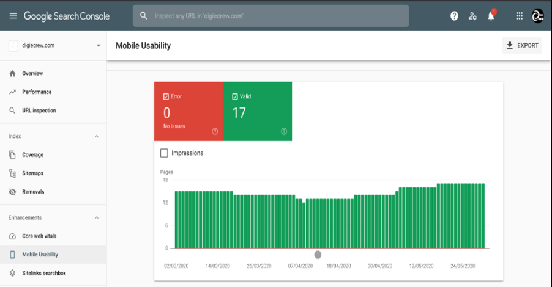Viewport: 552px width, 287px height.
Task: Open the Help question mark icon
Action: pyautogui.click(x=454, y=16)
